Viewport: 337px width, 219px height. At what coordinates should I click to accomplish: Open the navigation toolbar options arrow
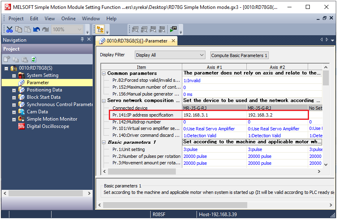point(107,32)
